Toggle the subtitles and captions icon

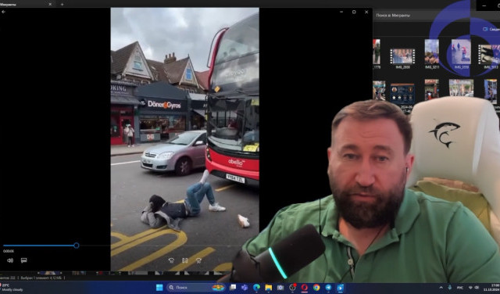[24, 260]
